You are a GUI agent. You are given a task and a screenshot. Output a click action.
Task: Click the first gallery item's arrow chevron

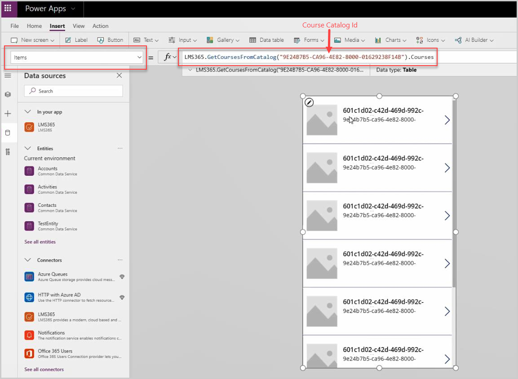point(447,120)
